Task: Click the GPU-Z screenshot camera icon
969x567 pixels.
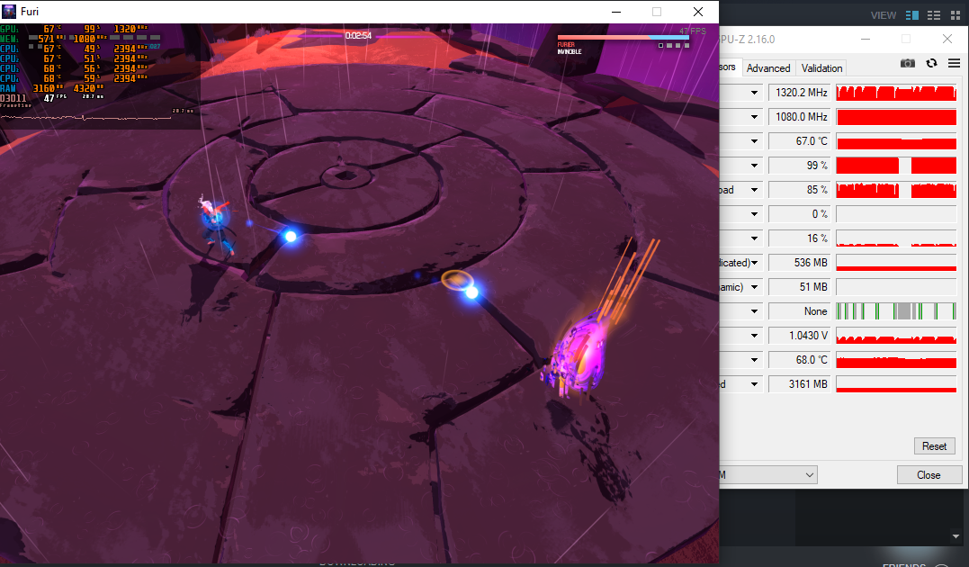Action: 907,63
